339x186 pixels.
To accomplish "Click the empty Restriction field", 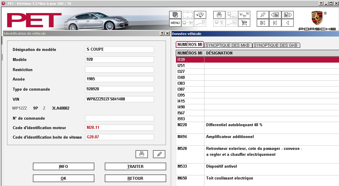I will pos(119,70).
